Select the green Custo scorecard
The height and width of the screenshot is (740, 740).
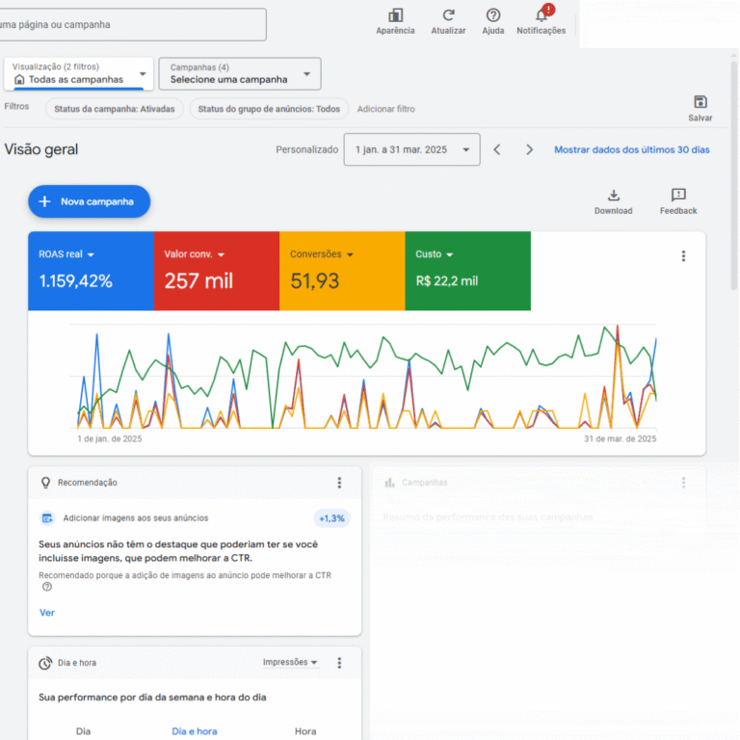point(467,271)
